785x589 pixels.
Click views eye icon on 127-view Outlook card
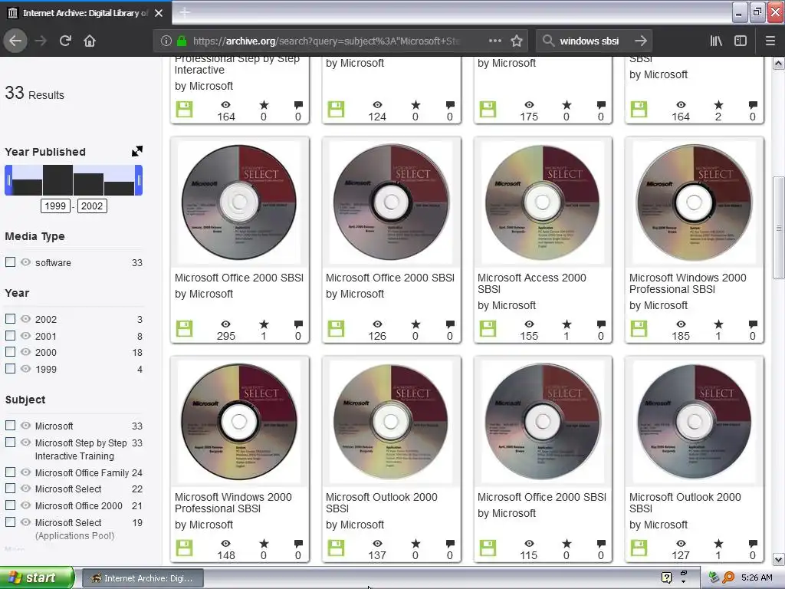tap(681, 544)
